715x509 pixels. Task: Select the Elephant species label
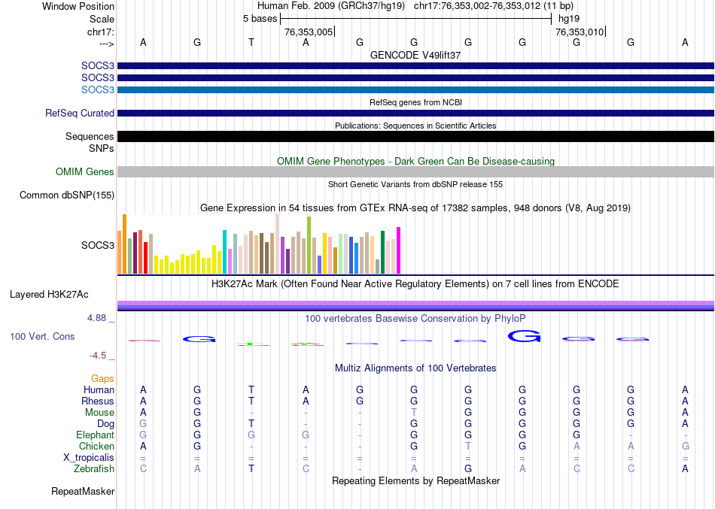[x=95, y=435]
